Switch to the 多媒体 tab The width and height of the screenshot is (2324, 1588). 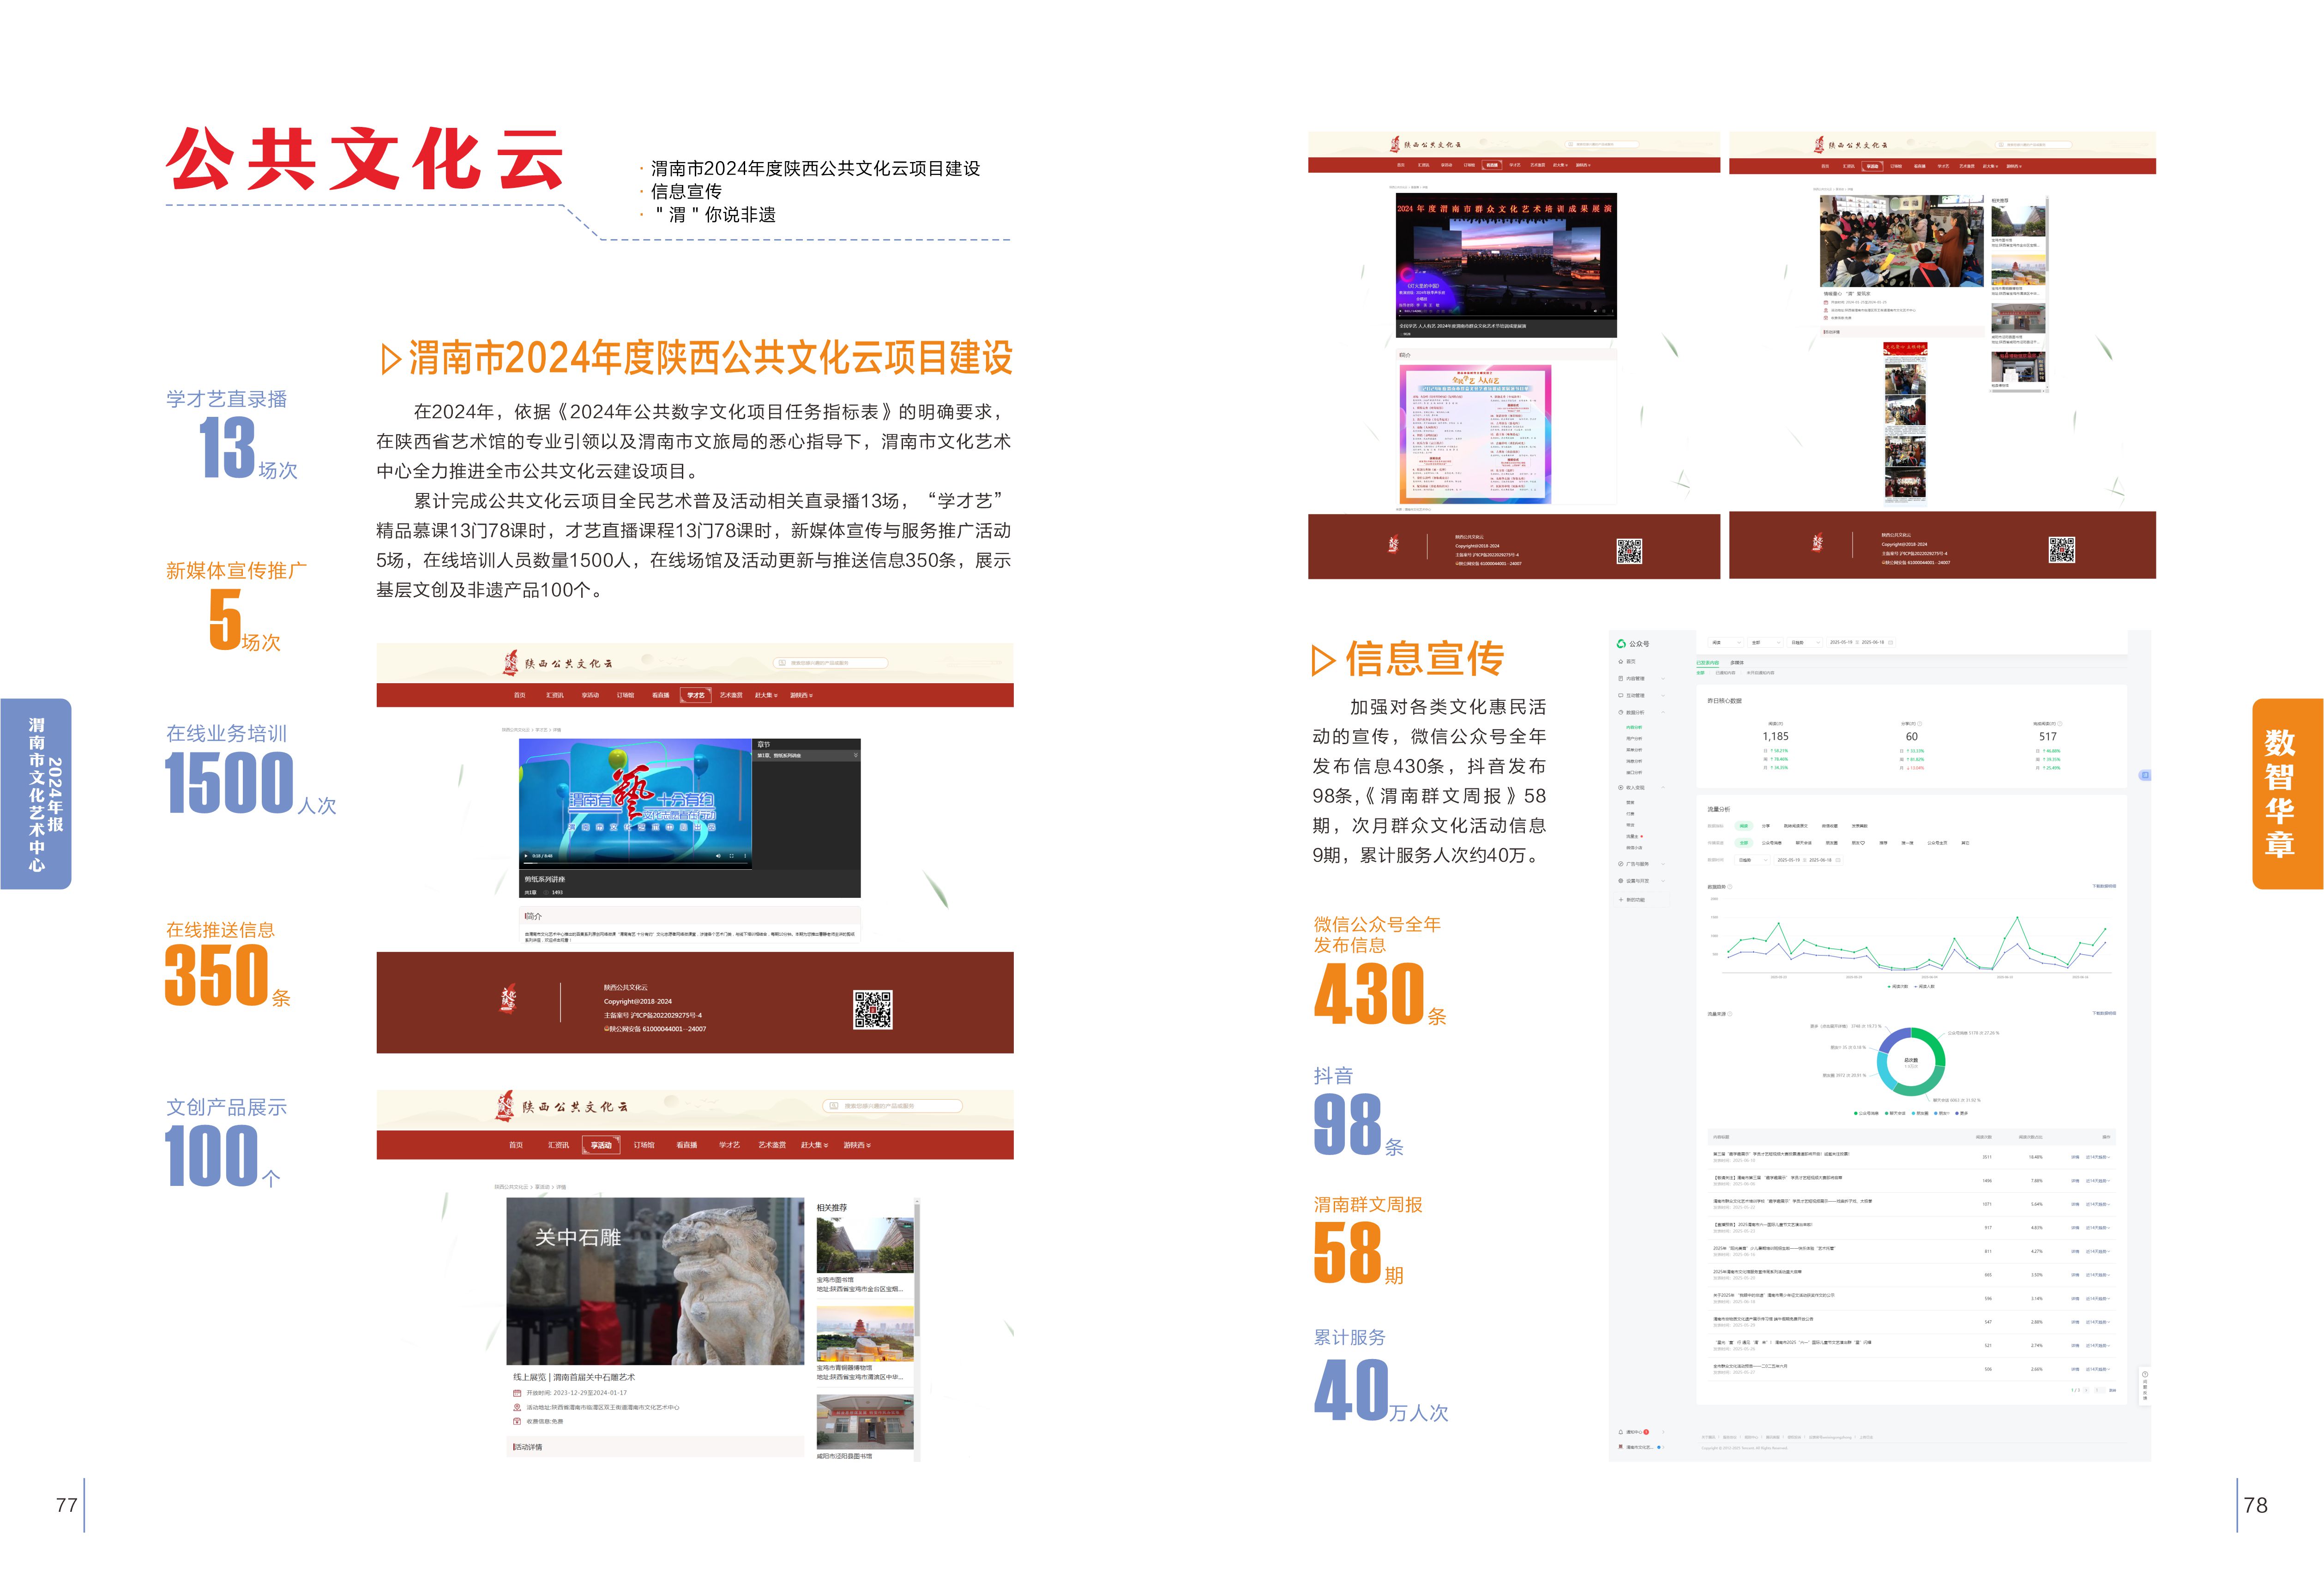coord(1737,663)
